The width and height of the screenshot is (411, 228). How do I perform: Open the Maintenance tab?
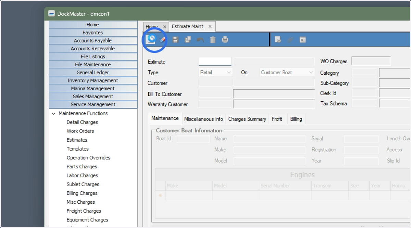[165, 118]
